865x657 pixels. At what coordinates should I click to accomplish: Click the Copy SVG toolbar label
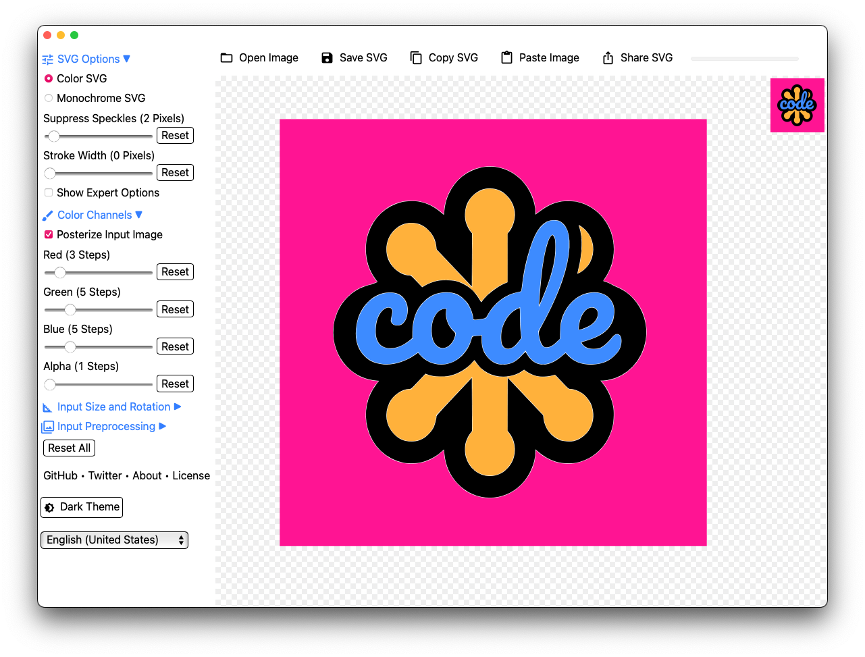pyautogui.click(x=453, y=58)
